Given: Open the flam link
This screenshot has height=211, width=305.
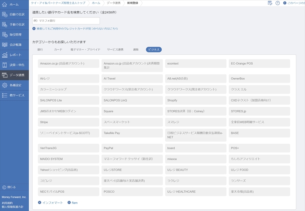Looking at the screenshot, I should click(x=75, y=203).
